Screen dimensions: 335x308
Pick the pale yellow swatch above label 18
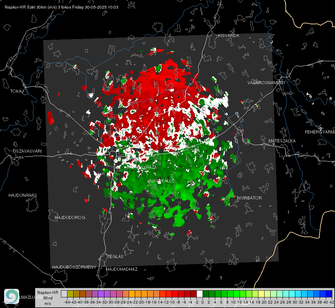point(261,294)
